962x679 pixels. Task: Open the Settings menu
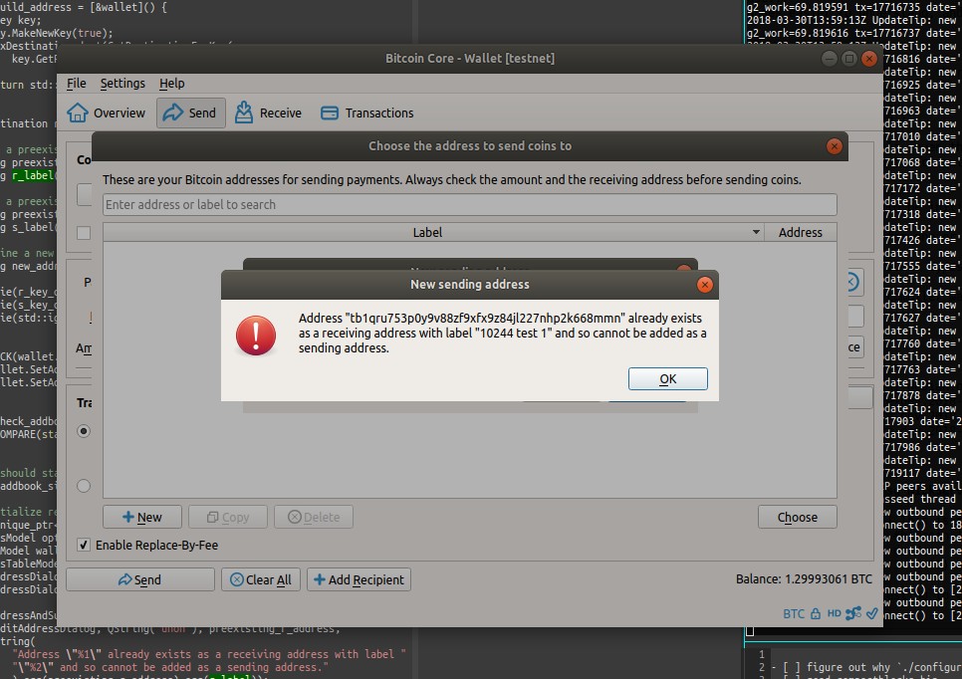(122, 84)
